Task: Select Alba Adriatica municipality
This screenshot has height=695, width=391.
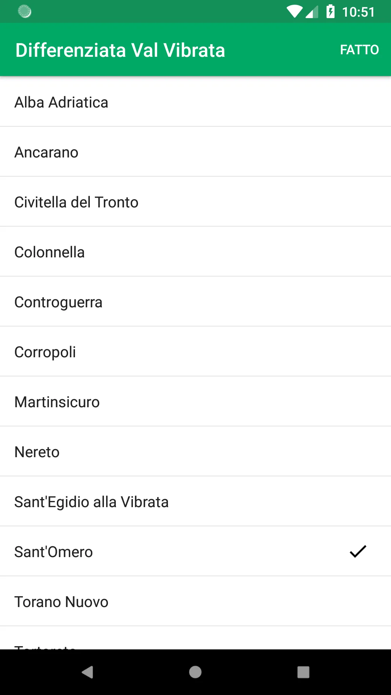Action: click(195, 102)
